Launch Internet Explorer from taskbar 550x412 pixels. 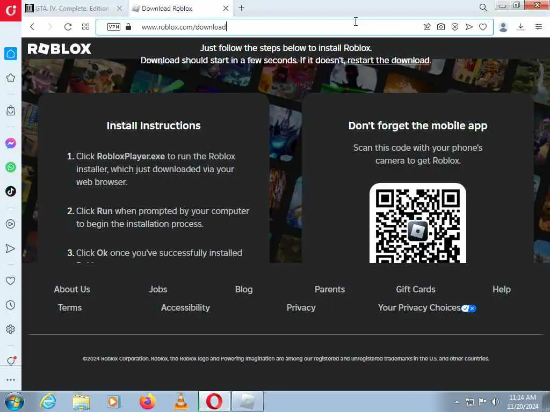click(x=48, y=401)
